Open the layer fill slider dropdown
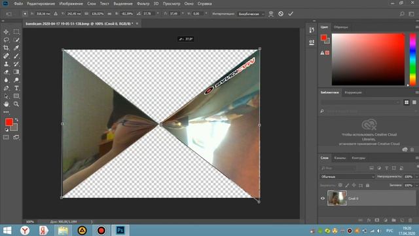Screen dimensions: 419x236 (x=416, y=185)
